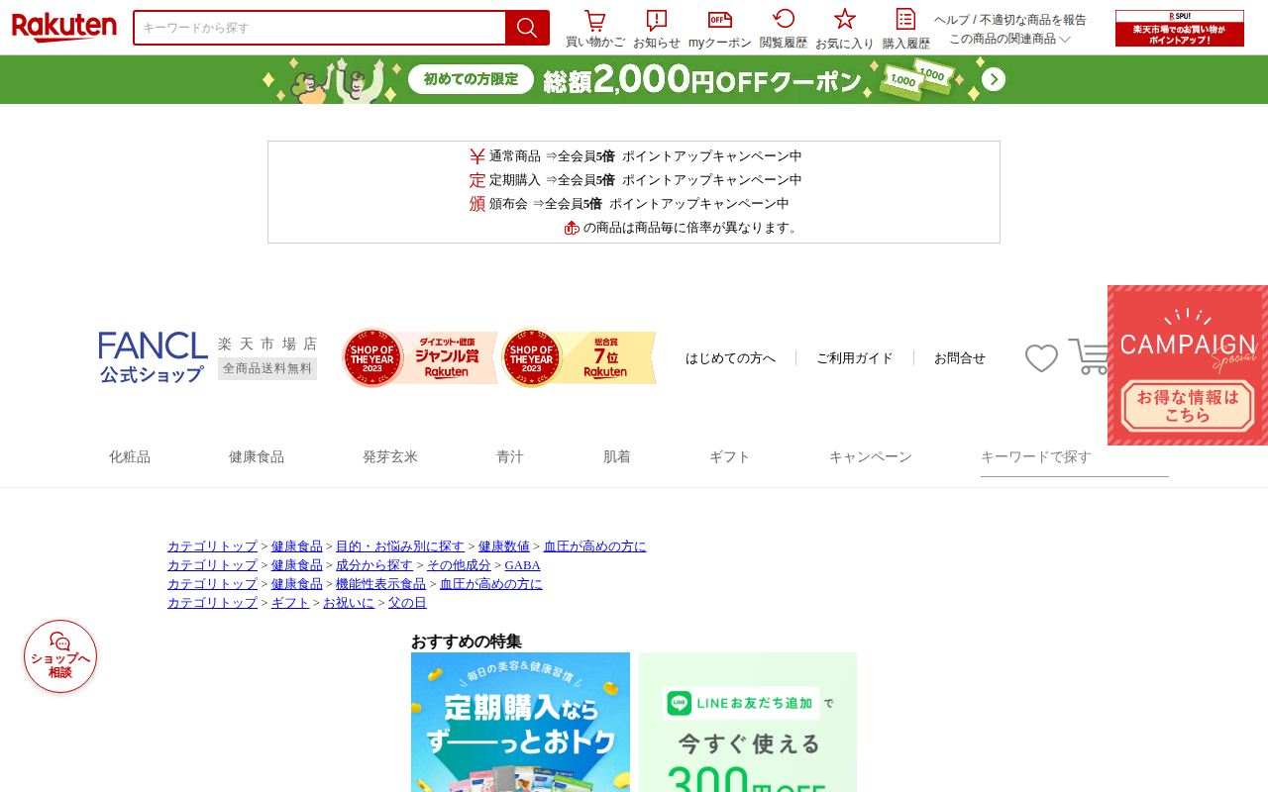This screenshot has width=1268, height=792.
Task: Open the 健康食品 menu
Action: (257, 457)
